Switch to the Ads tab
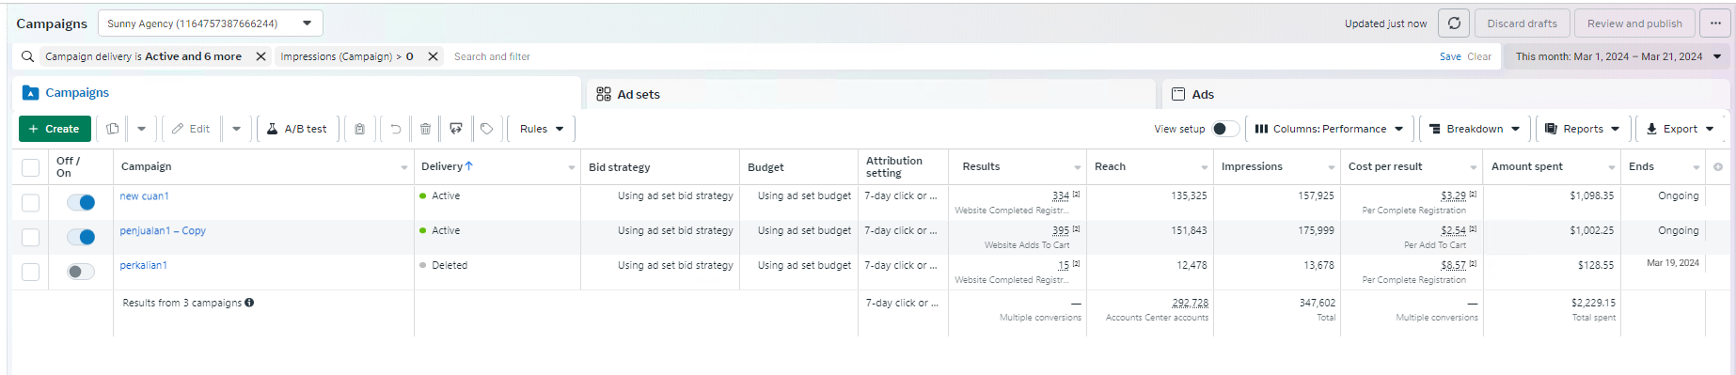 point(1445,94)
